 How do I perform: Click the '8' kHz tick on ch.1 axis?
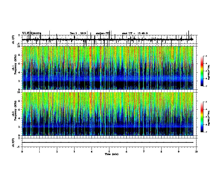point(20,55)
